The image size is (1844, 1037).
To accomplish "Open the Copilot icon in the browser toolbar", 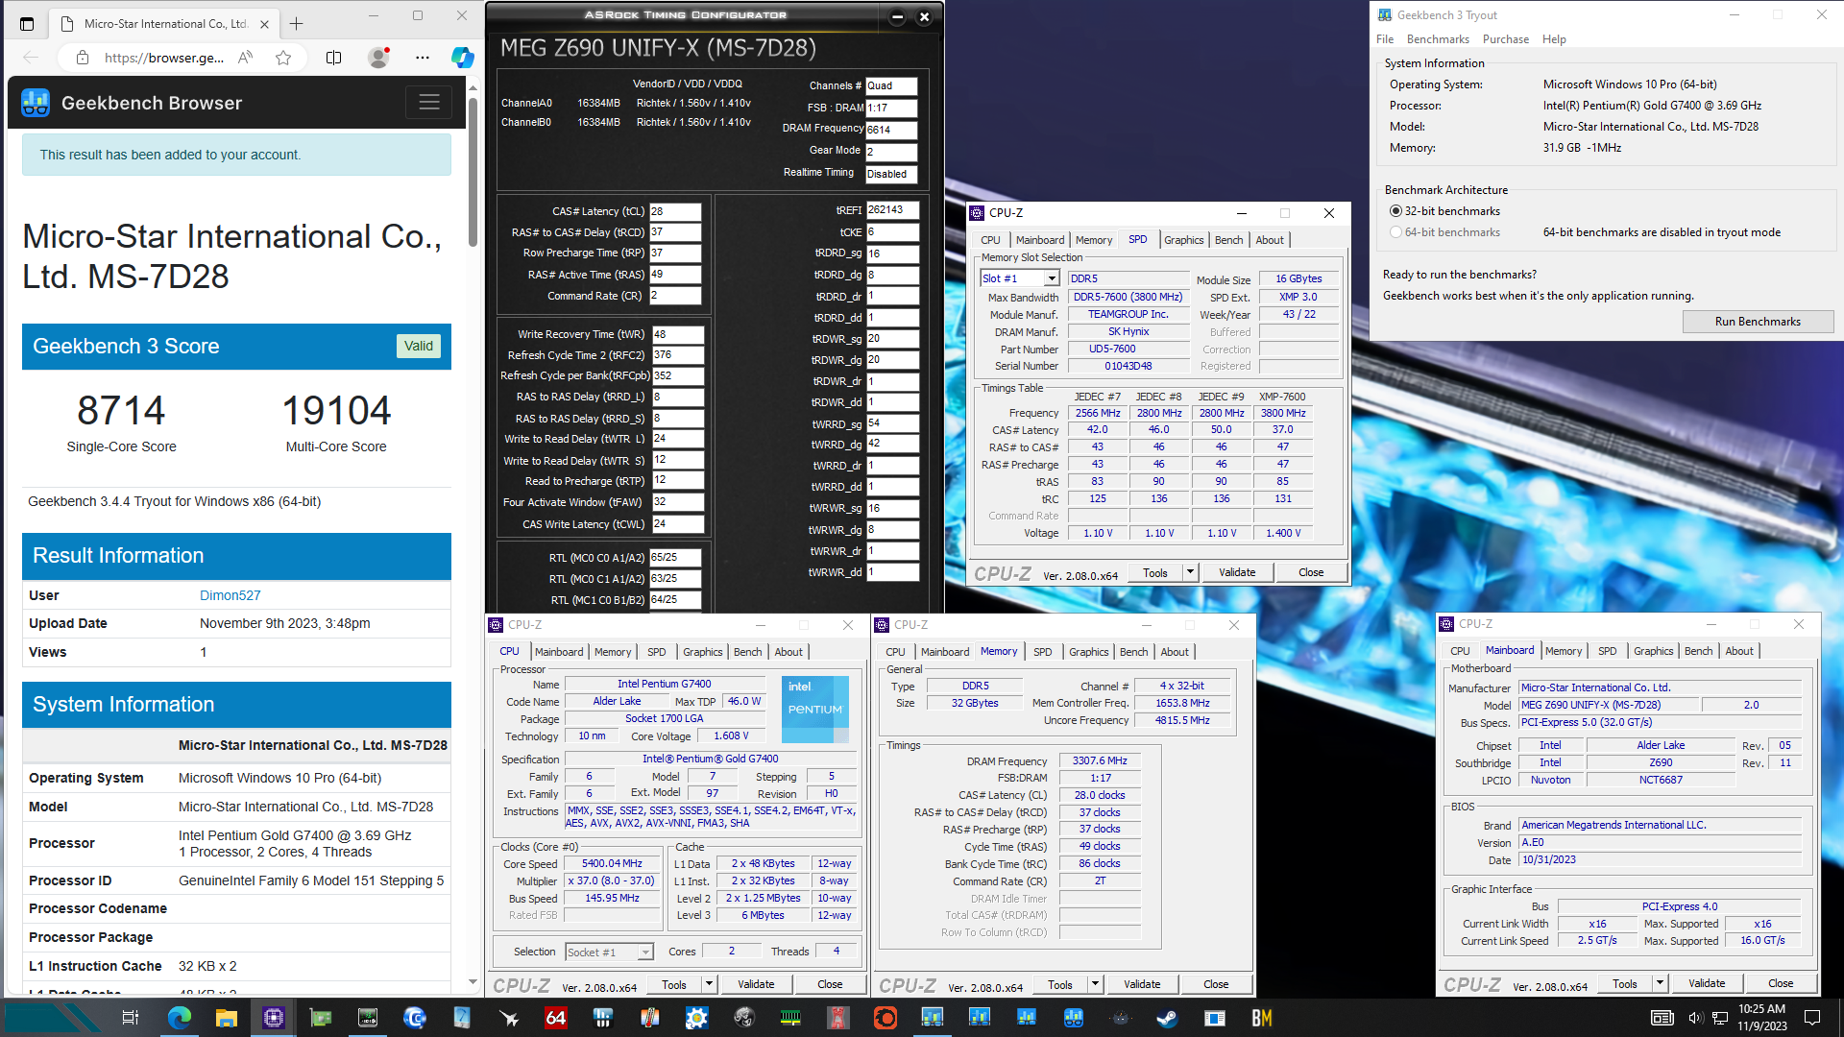I will tap(462, 58).
